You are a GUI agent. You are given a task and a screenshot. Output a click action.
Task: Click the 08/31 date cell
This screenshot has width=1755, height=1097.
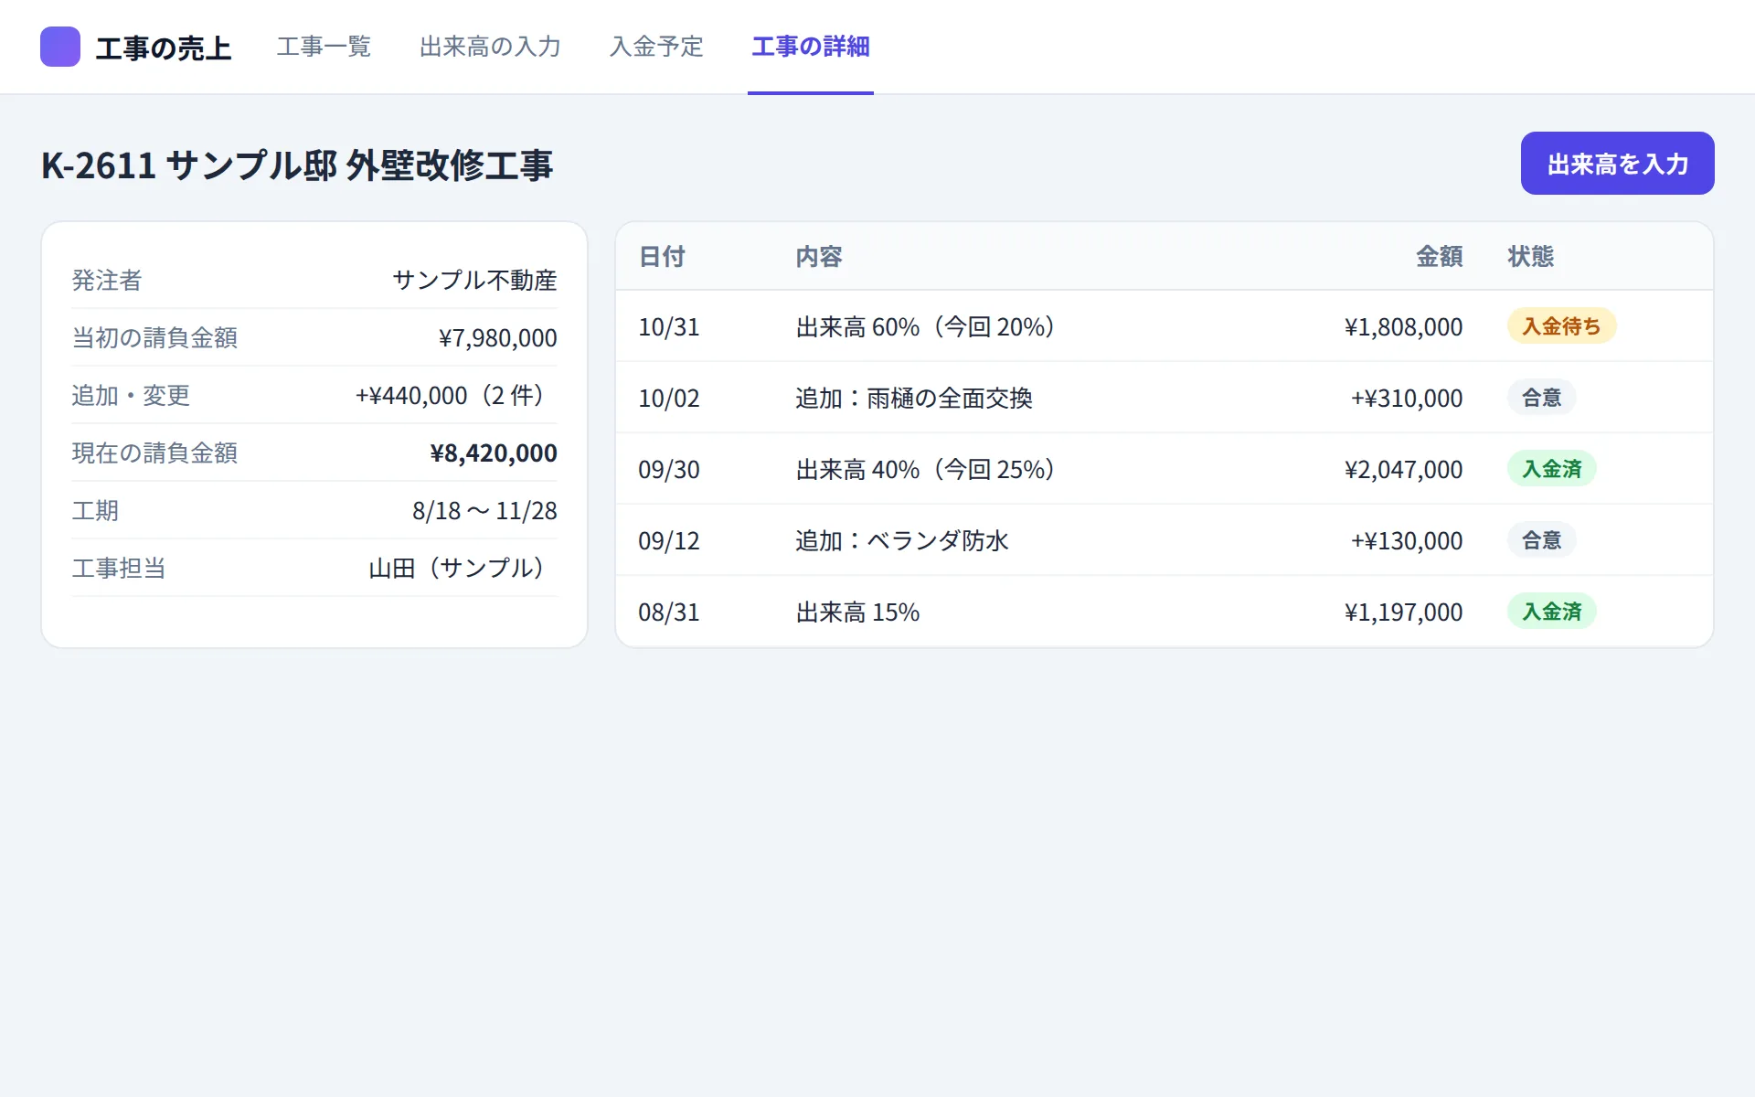tap(669, 612)
